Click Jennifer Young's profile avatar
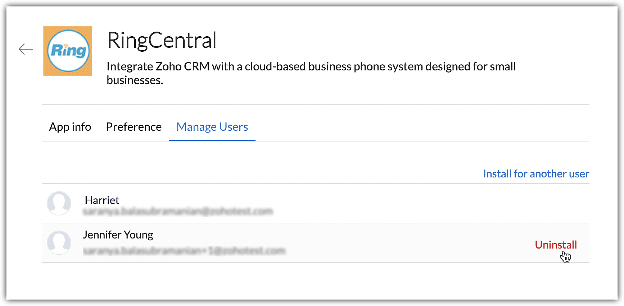Viewport: 624px width, 306px height. [59, 243]
